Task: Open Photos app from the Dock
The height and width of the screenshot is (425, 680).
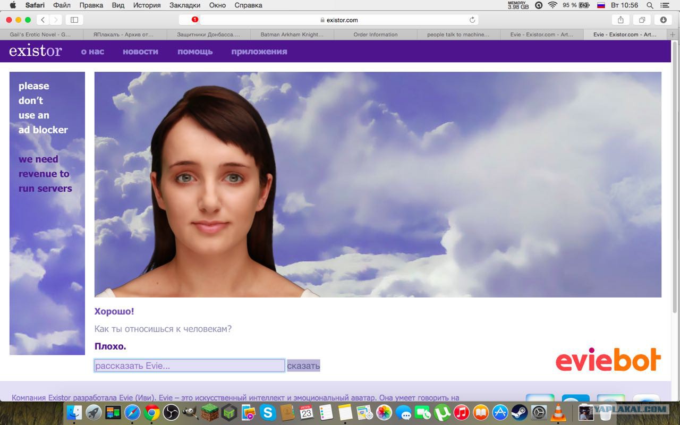Action: [384, 412]
